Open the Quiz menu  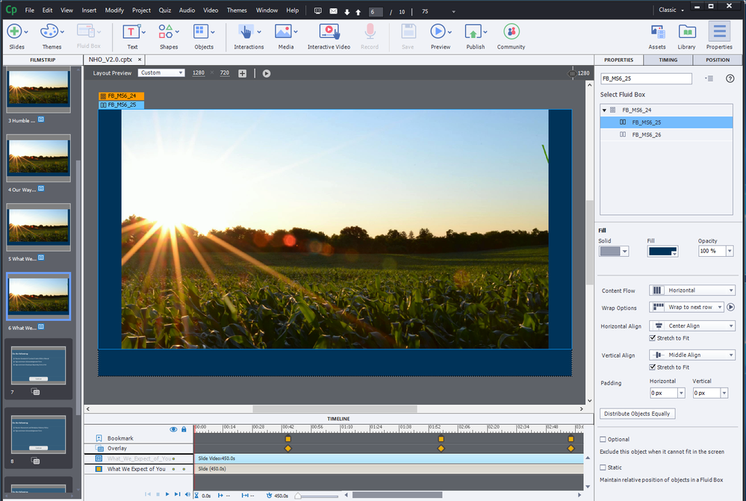165,10
